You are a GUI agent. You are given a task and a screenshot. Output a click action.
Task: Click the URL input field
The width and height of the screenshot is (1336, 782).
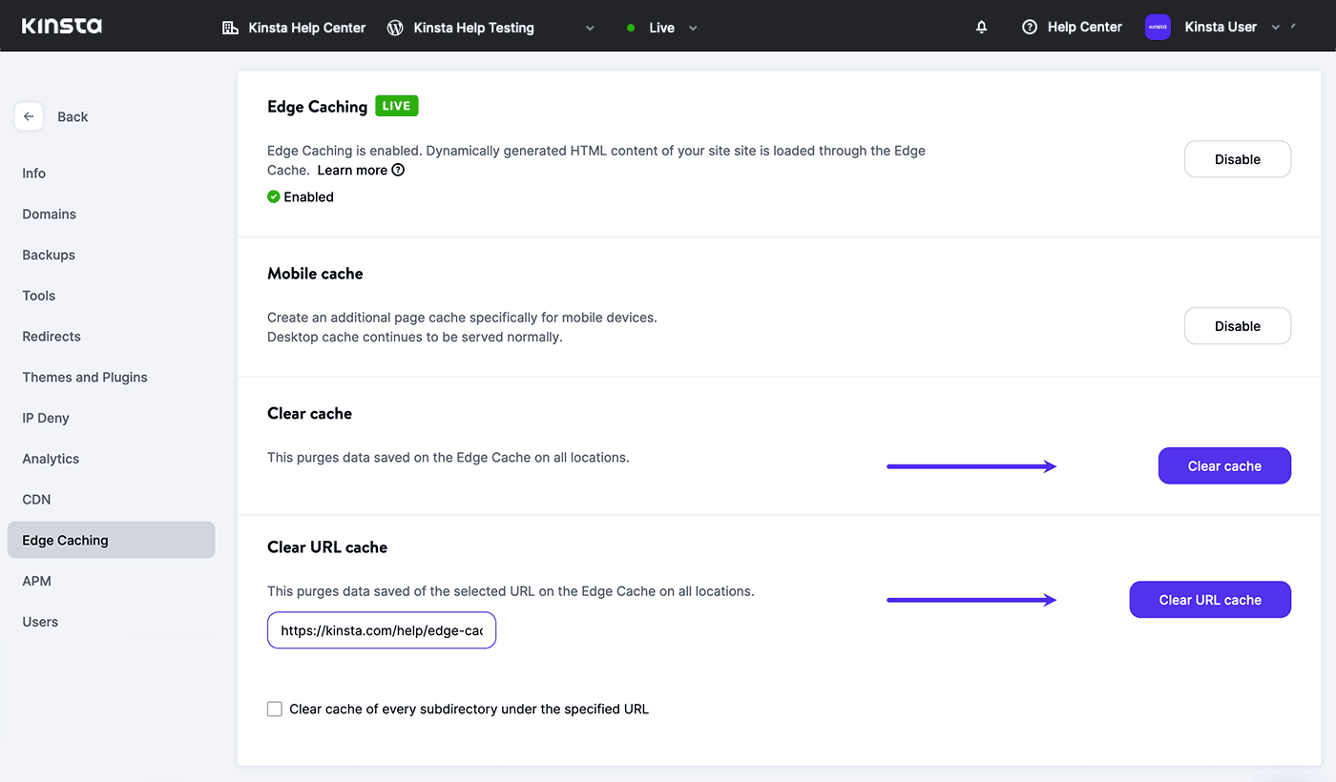[381, 630]
